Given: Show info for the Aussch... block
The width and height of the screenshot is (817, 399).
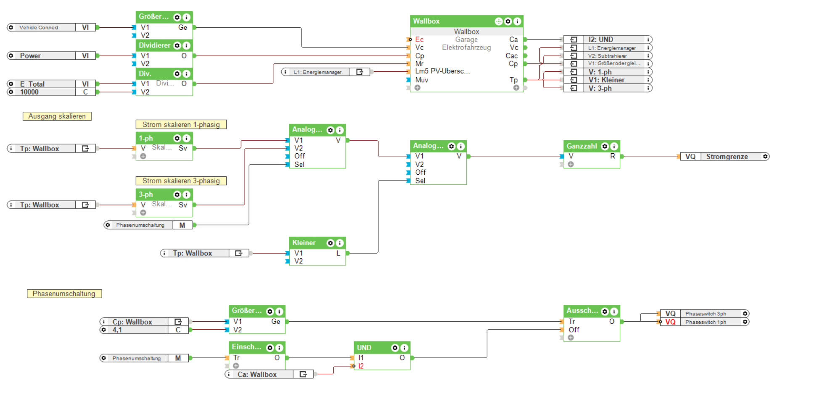Looking at the screenshot, I should point(614,311).
